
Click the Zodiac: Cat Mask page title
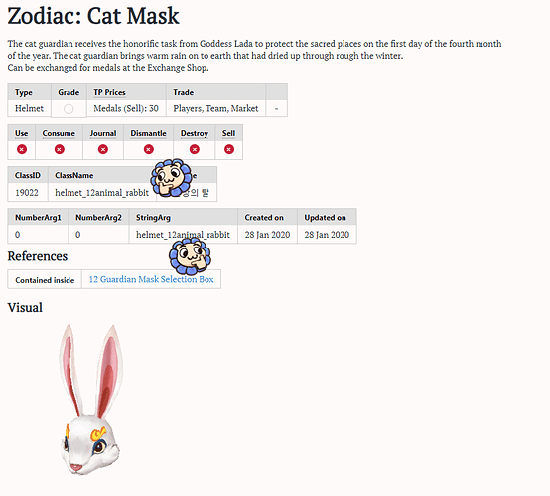93,16
